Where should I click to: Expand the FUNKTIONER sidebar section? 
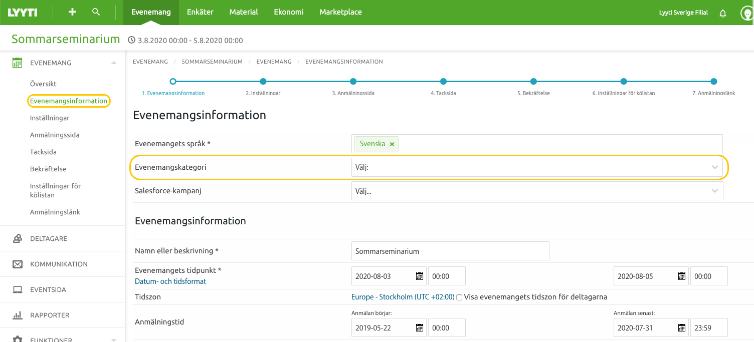[114, 339]
